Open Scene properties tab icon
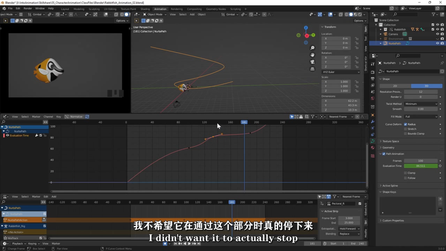Screen dimensions: 446x251 pos(372,91)
